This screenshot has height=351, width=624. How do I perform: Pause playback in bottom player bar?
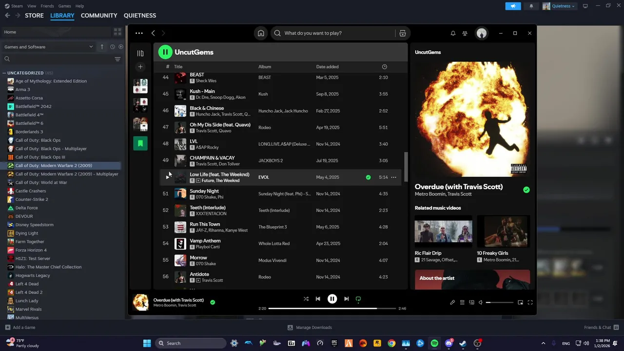(x=332, y=299)
